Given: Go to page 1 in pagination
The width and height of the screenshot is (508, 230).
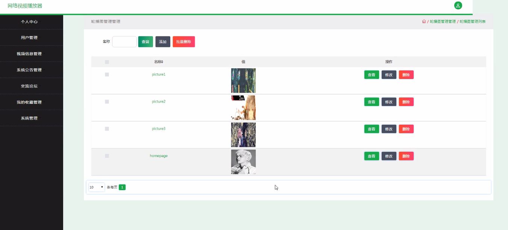Looking at the screenshot, I should [x=122, y=187].
